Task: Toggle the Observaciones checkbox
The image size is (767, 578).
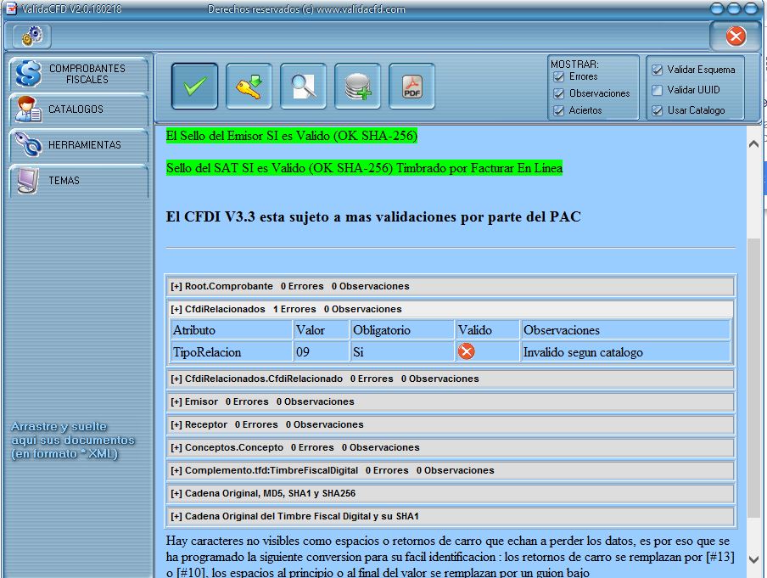Action: [558, 93]
